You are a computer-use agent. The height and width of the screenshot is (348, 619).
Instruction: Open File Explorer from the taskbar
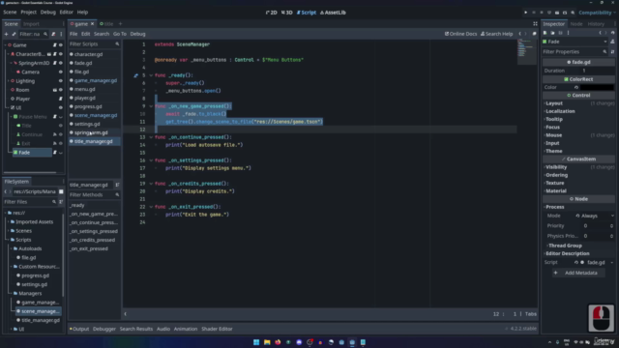coord(267,342)
